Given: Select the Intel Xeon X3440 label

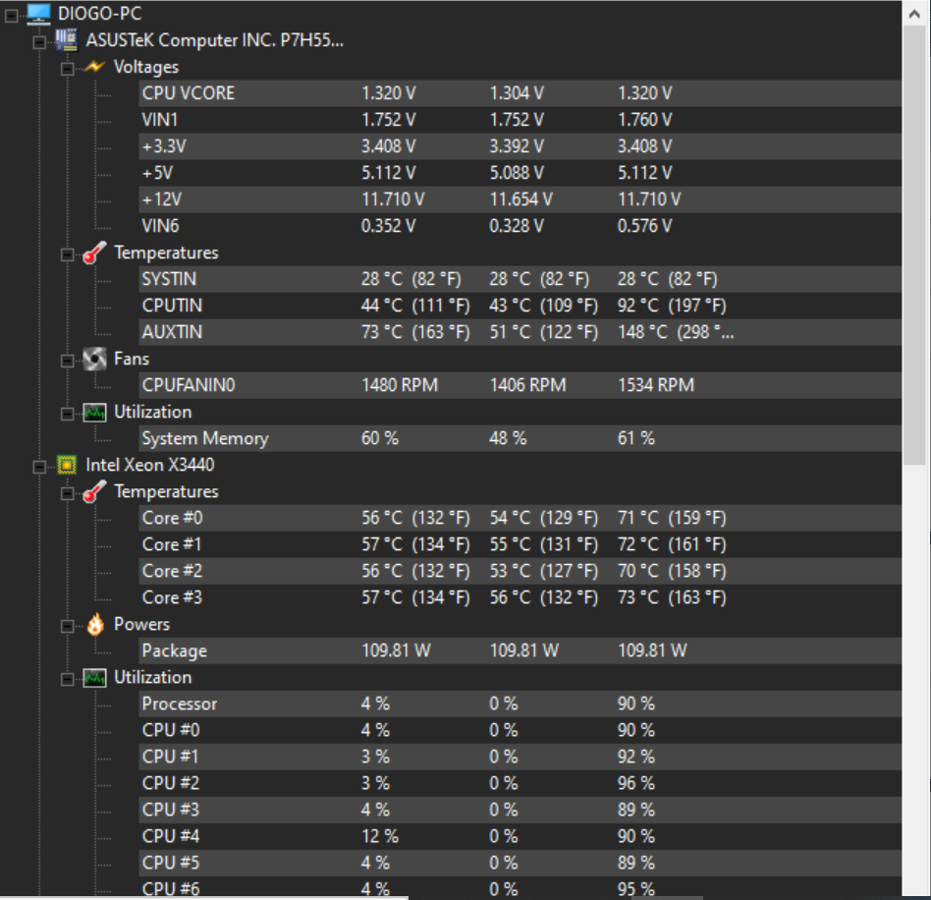Looking at the screenshot, I should point(149,465).
